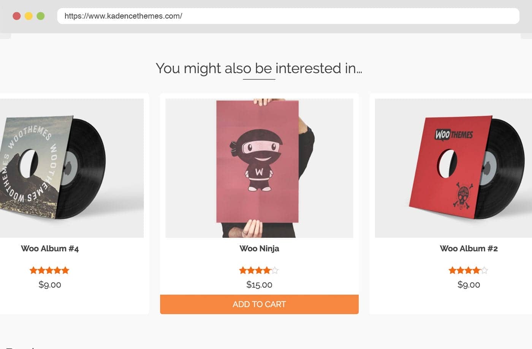Screen dimensions: 532x349
Task: Click the empty fifth star on Woo Album #2
Action: point(484,270)
